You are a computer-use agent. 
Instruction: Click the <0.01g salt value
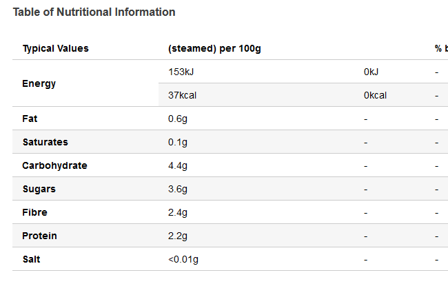183,259
